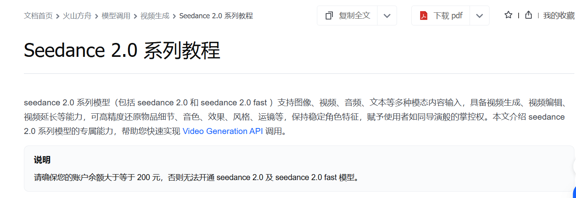Image resolution: width=576 pixels, height=198 pixels.
Task: Click current breadcrumb Seedance 2.0 系列教程
Action: pos(216,16)
